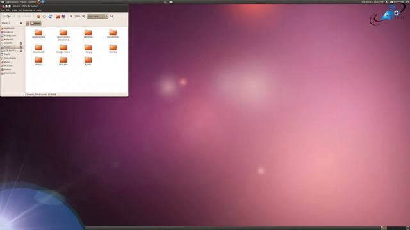This screenshot has width=410, height=230.
Task: Open the Edit menu
Action: coord(8,10)
